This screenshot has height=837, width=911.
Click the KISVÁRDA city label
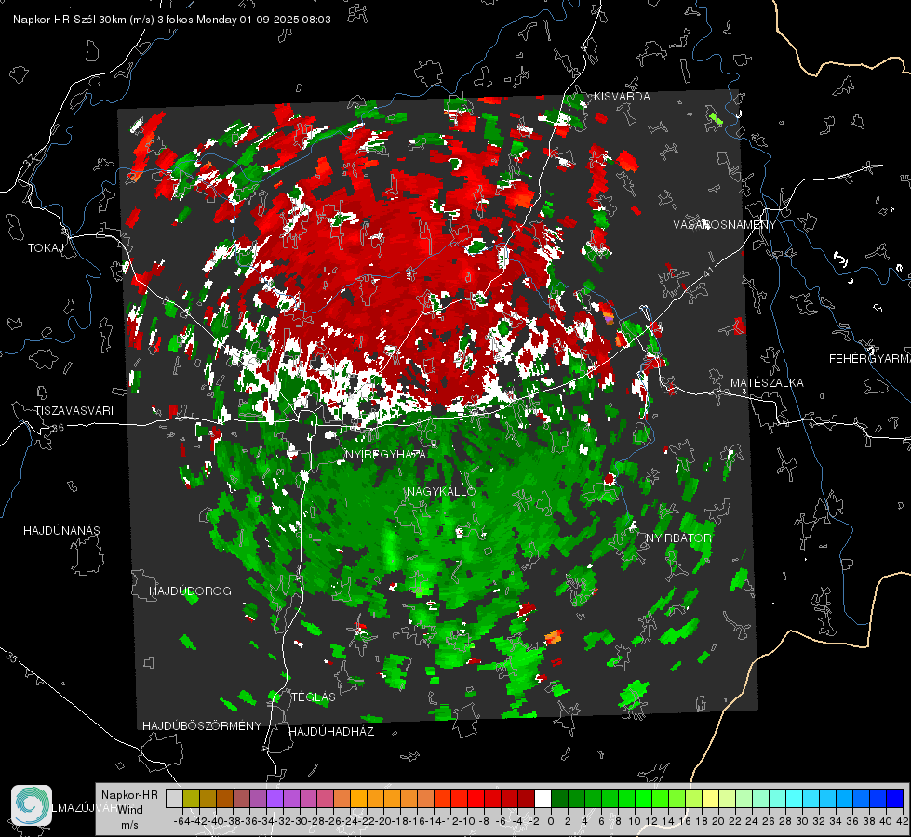click(x=622, y=97)
